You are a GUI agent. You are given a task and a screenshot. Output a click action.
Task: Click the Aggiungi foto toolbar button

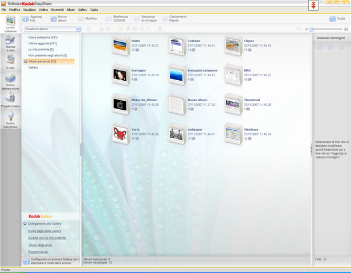click(x=32, y=19)
